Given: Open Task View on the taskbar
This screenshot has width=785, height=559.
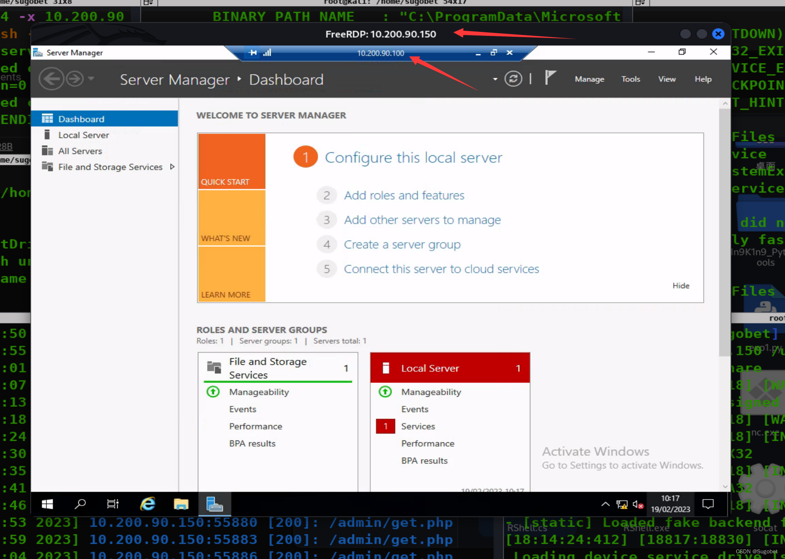Looking at the screenshot, I should [x=113, y=504].
